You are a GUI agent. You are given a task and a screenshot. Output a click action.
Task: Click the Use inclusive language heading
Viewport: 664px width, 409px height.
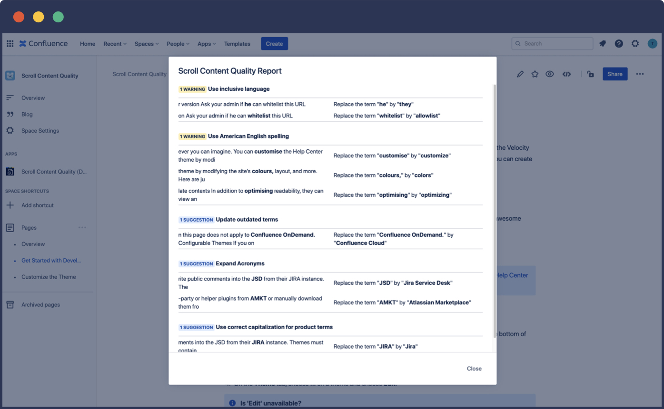coord(239,89)
